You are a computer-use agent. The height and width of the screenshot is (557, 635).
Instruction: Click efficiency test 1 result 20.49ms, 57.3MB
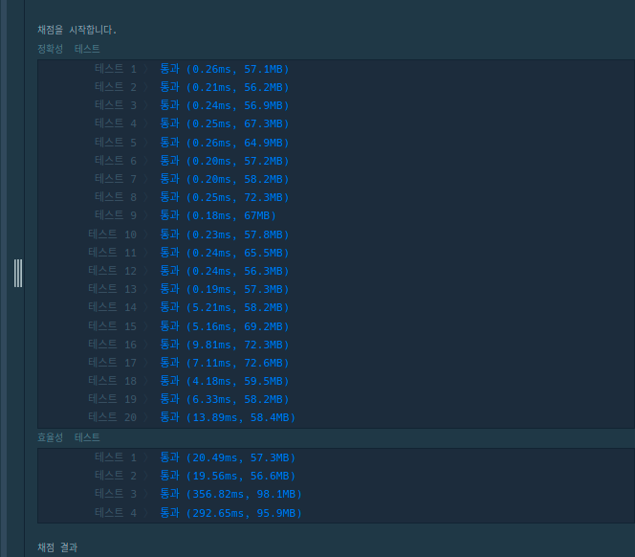(228, 457)
